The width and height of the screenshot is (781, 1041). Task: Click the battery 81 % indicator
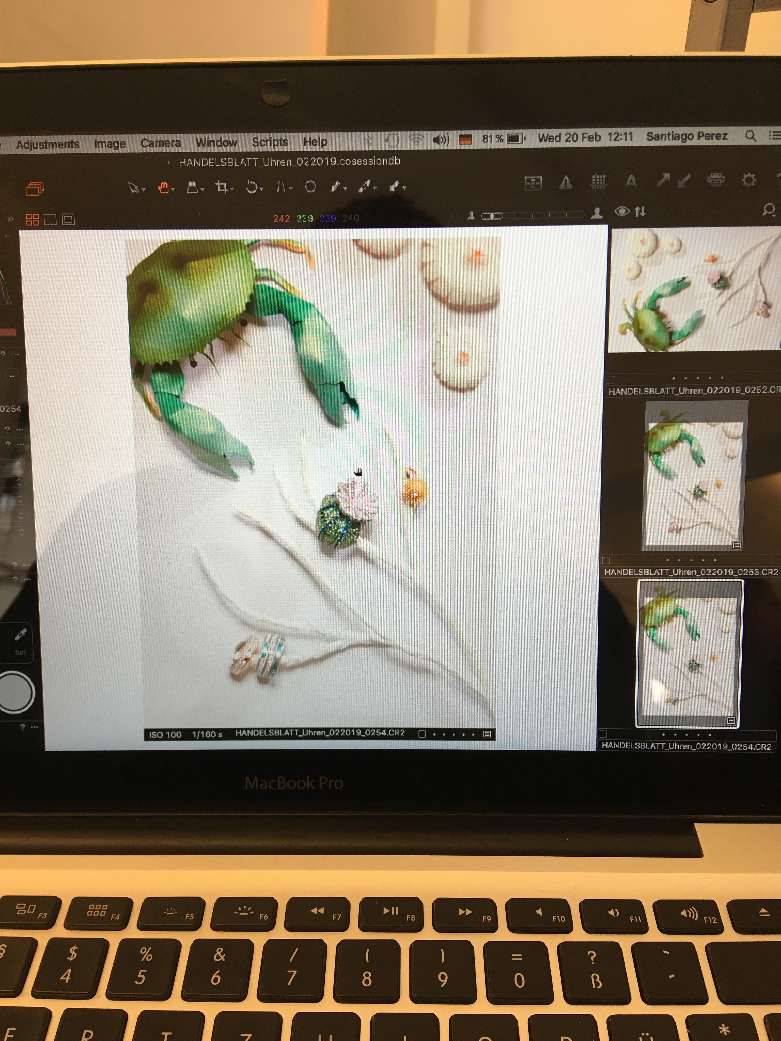503,138
